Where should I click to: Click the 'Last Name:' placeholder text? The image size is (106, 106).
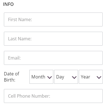tap(20, 39)
